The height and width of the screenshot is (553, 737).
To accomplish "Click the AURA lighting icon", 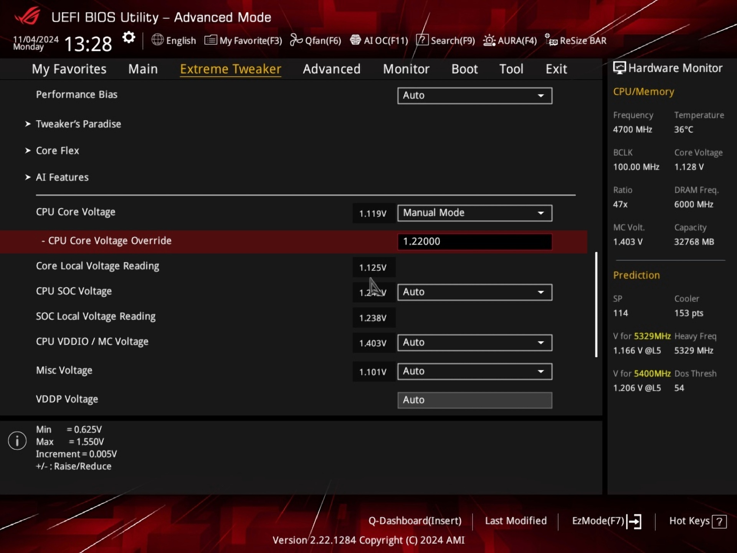I will pyautogui.click(x=489, y=40).
